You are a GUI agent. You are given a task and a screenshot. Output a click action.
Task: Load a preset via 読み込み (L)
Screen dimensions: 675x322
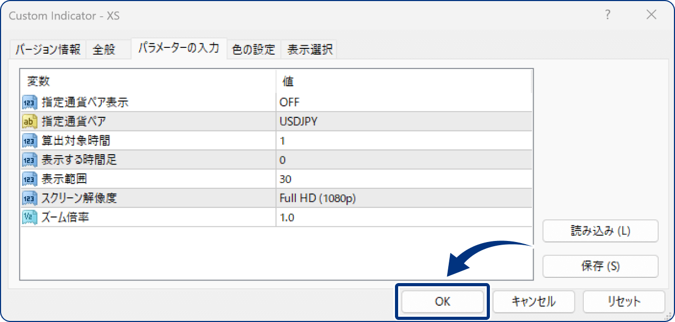tap(600, 230)
